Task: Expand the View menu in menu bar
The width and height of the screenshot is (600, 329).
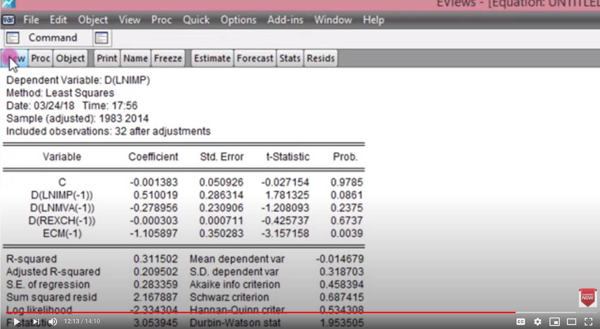Action: tap(129, 20)
